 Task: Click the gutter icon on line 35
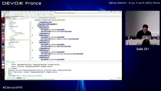[x=32, y=35]
